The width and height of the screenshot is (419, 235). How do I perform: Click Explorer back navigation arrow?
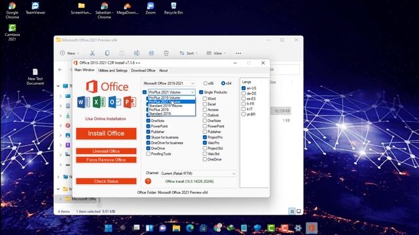[60, 70]
